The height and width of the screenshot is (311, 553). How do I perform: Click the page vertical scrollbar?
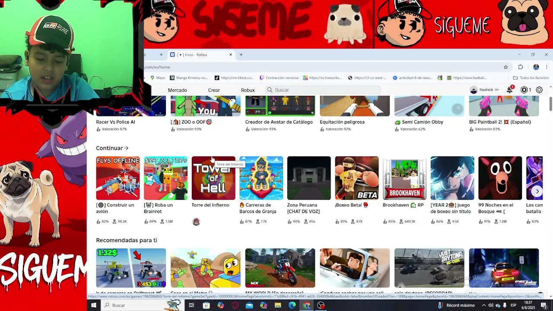[551, 104]
